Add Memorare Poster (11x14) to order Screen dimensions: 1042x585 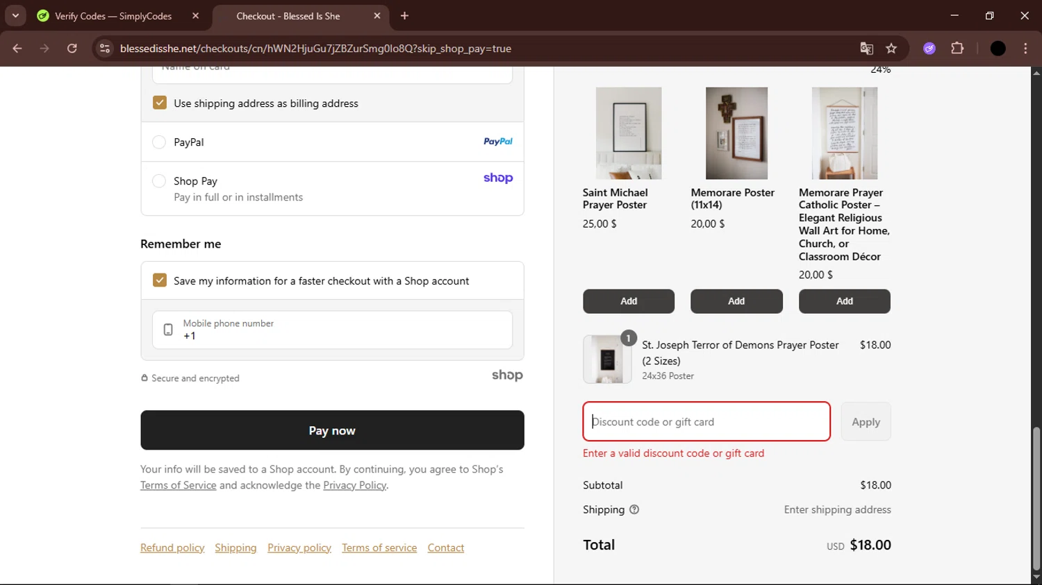pyautogui.click(x=736, y=301)
